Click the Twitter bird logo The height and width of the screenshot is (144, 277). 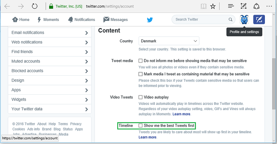coord(150,20)
